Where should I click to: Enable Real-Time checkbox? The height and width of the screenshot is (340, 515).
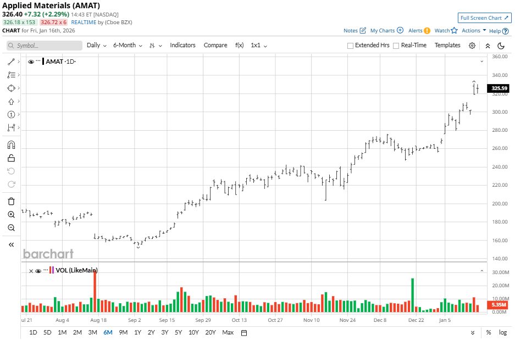pos(396,46)
